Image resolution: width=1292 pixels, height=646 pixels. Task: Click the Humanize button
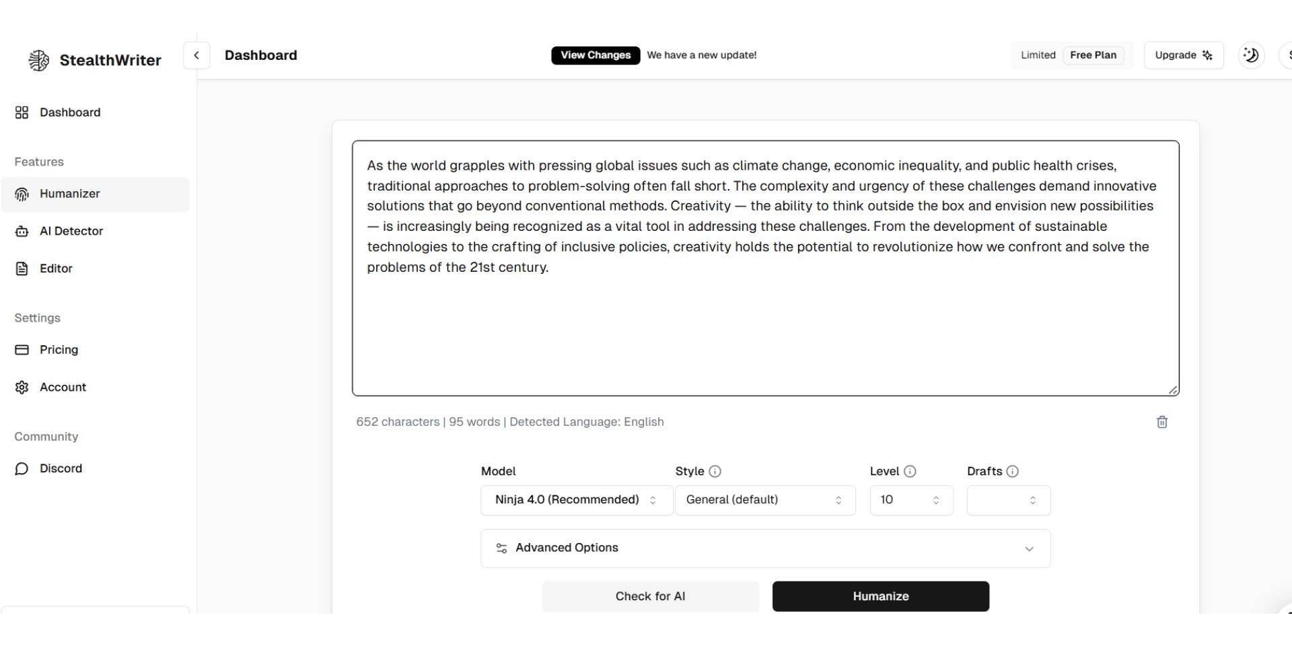880,596
